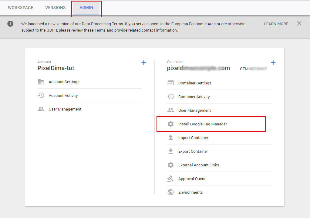
Task: Click the Approval Queue gavel icon
Action: [x=170, y=179]
